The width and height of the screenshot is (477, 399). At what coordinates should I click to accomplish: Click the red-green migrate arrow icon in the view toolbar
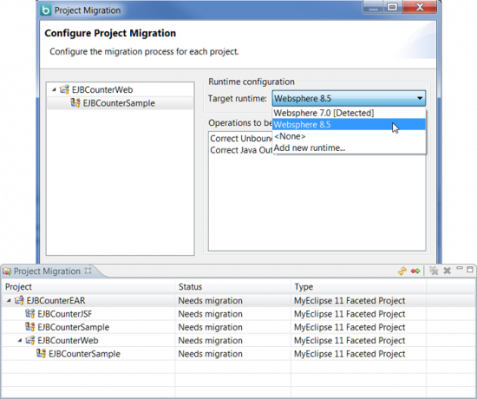click(x=415, y=271)
